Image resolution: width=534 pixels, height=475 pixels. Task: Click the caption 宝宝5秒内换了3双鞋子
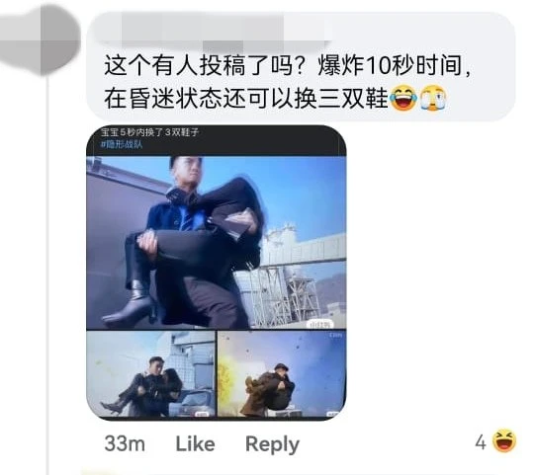point(149,132)
